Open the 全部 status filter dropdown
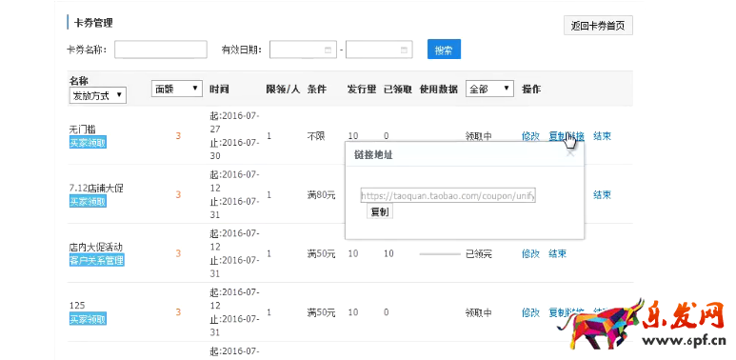Image resolution: width=736 pixels, height=360 pixels. coord(489,89)
